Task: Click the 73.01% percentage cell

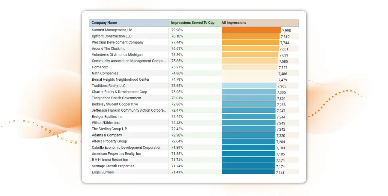Action: [x=177, y=98]
